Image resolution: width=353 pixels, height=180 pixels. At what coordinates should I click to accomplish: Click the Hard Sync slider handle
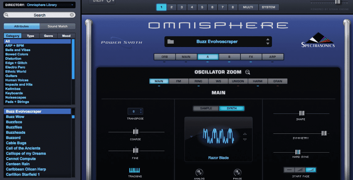click(298, 152)
